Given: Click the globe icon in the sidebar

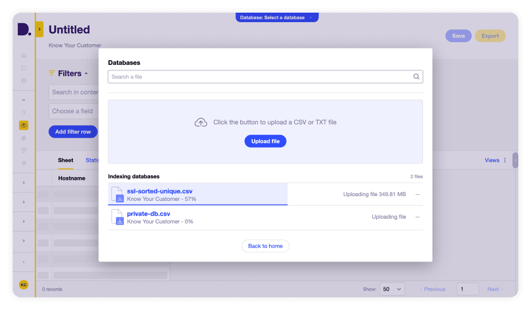Looking at the screenshot, I should click(x=24, y=138).
